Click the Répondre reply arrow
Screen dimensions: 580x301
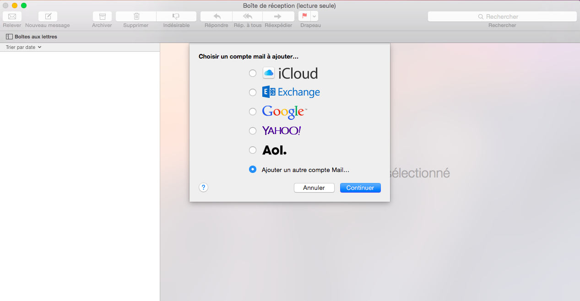point(217,16)
